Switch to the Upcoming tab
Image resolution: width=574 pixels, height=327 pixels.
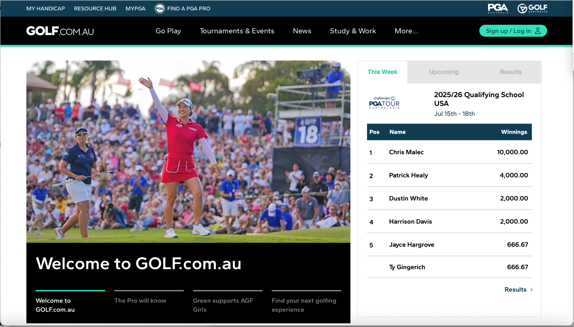[444, 72]
